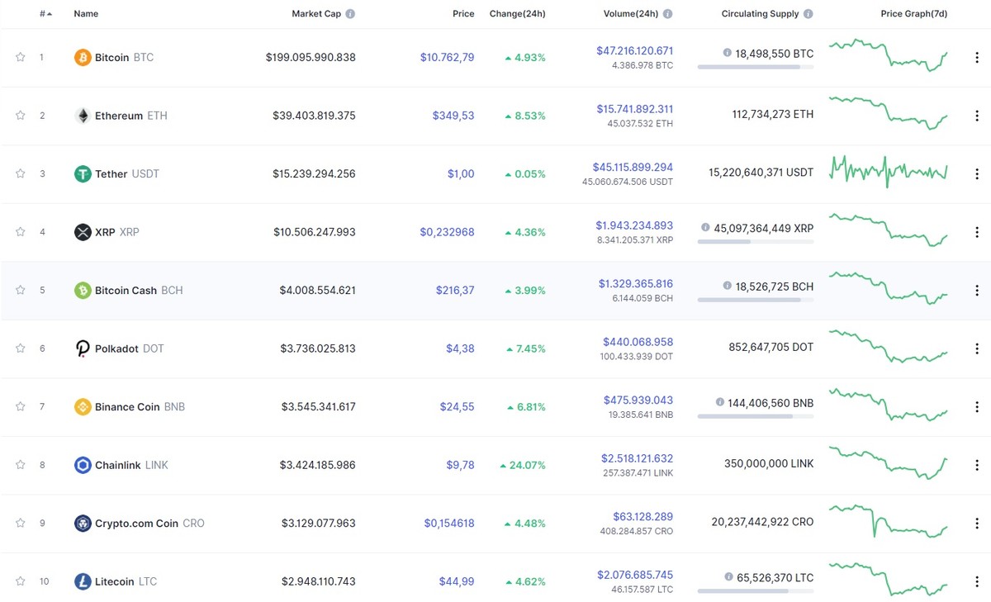Open the Market Cap info tooltip icon
The height and width of the screenshot is (602, 991).
pyautogui.click(x=351, y=12)
